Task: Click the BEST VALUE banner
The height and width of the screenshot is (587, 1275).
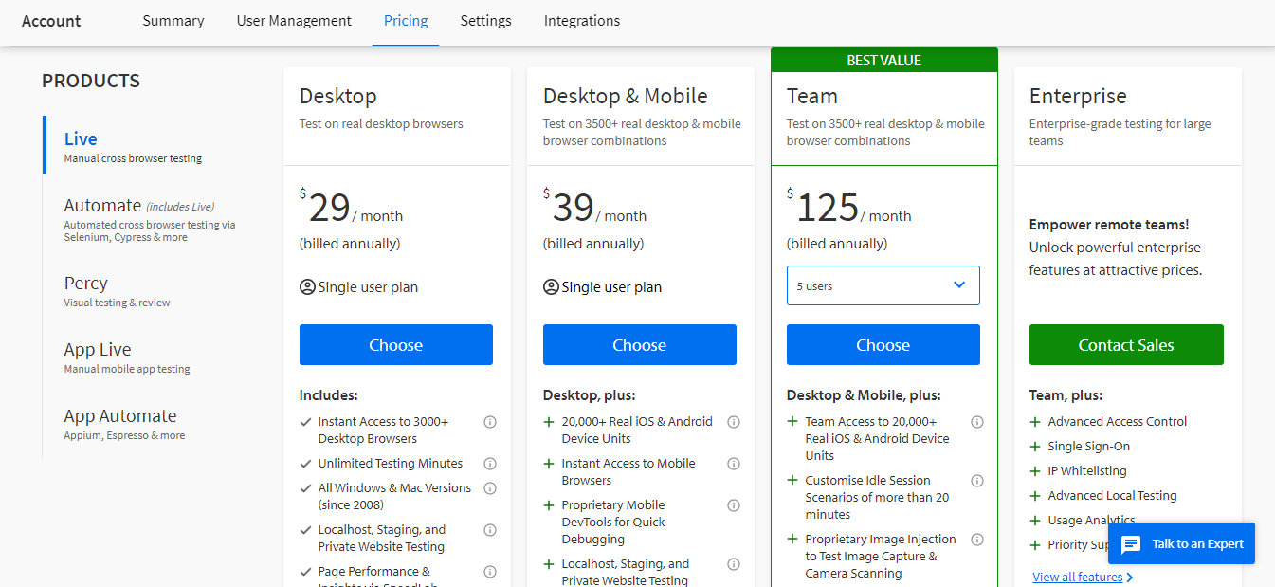Action: tap(884, 60)
